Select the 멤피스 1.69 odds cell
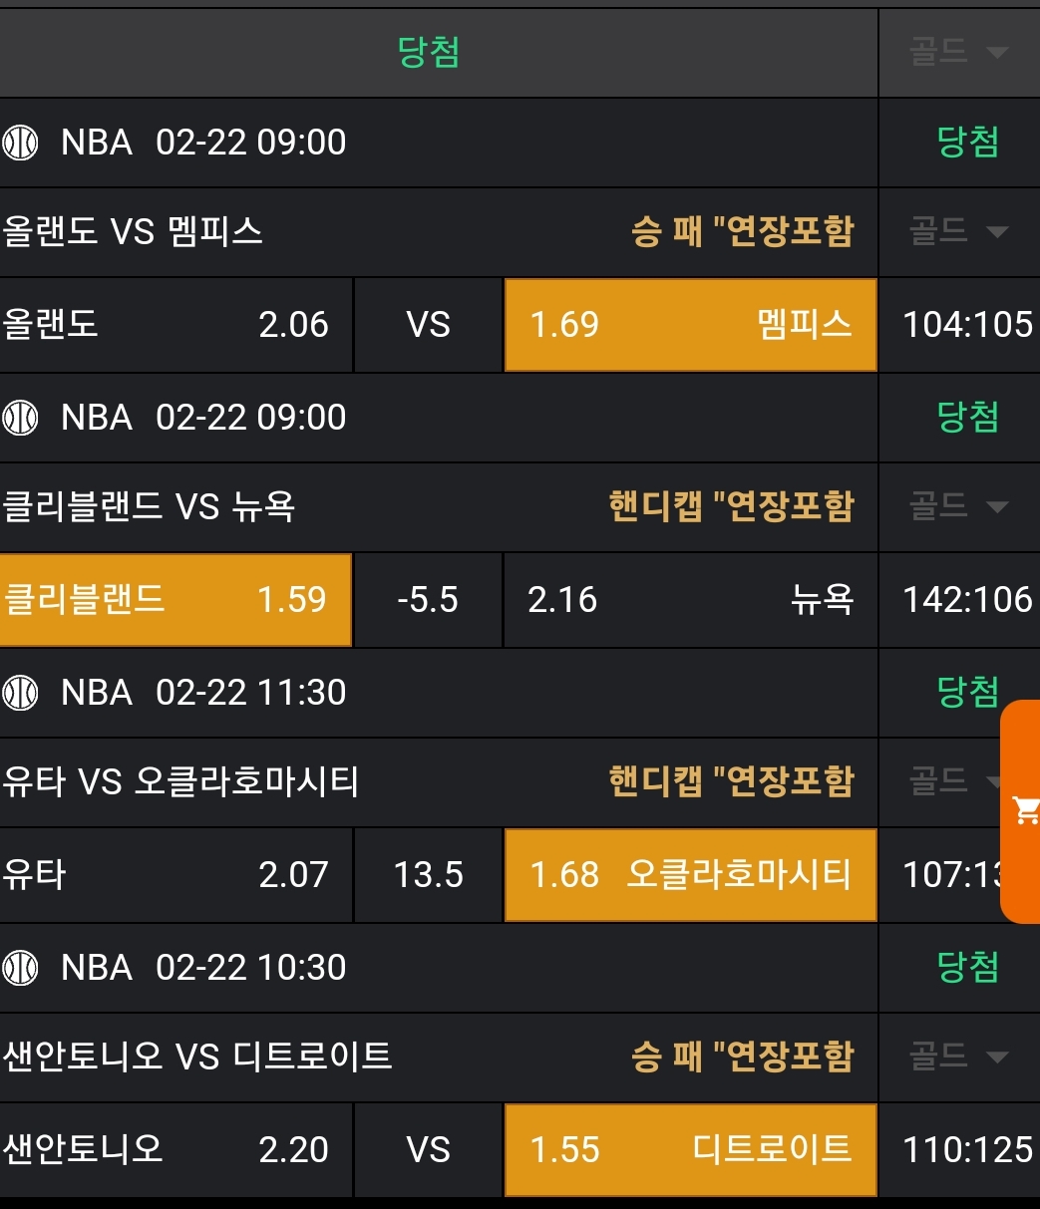Screen dimensions: 1040x1209 (690, 325)
